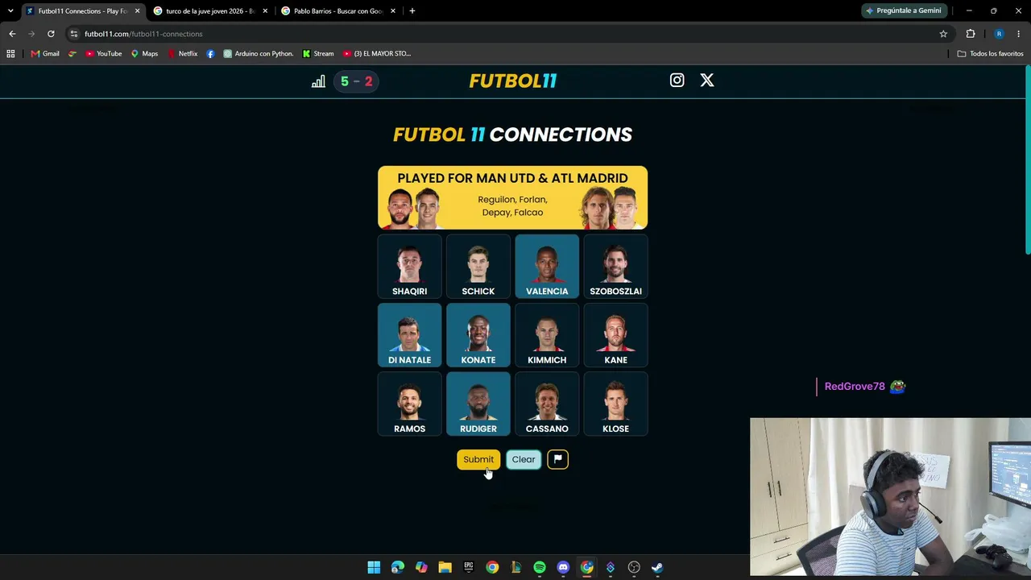Deselect the Valencia player tile
1031x580 pixels.
coord(547,267)
